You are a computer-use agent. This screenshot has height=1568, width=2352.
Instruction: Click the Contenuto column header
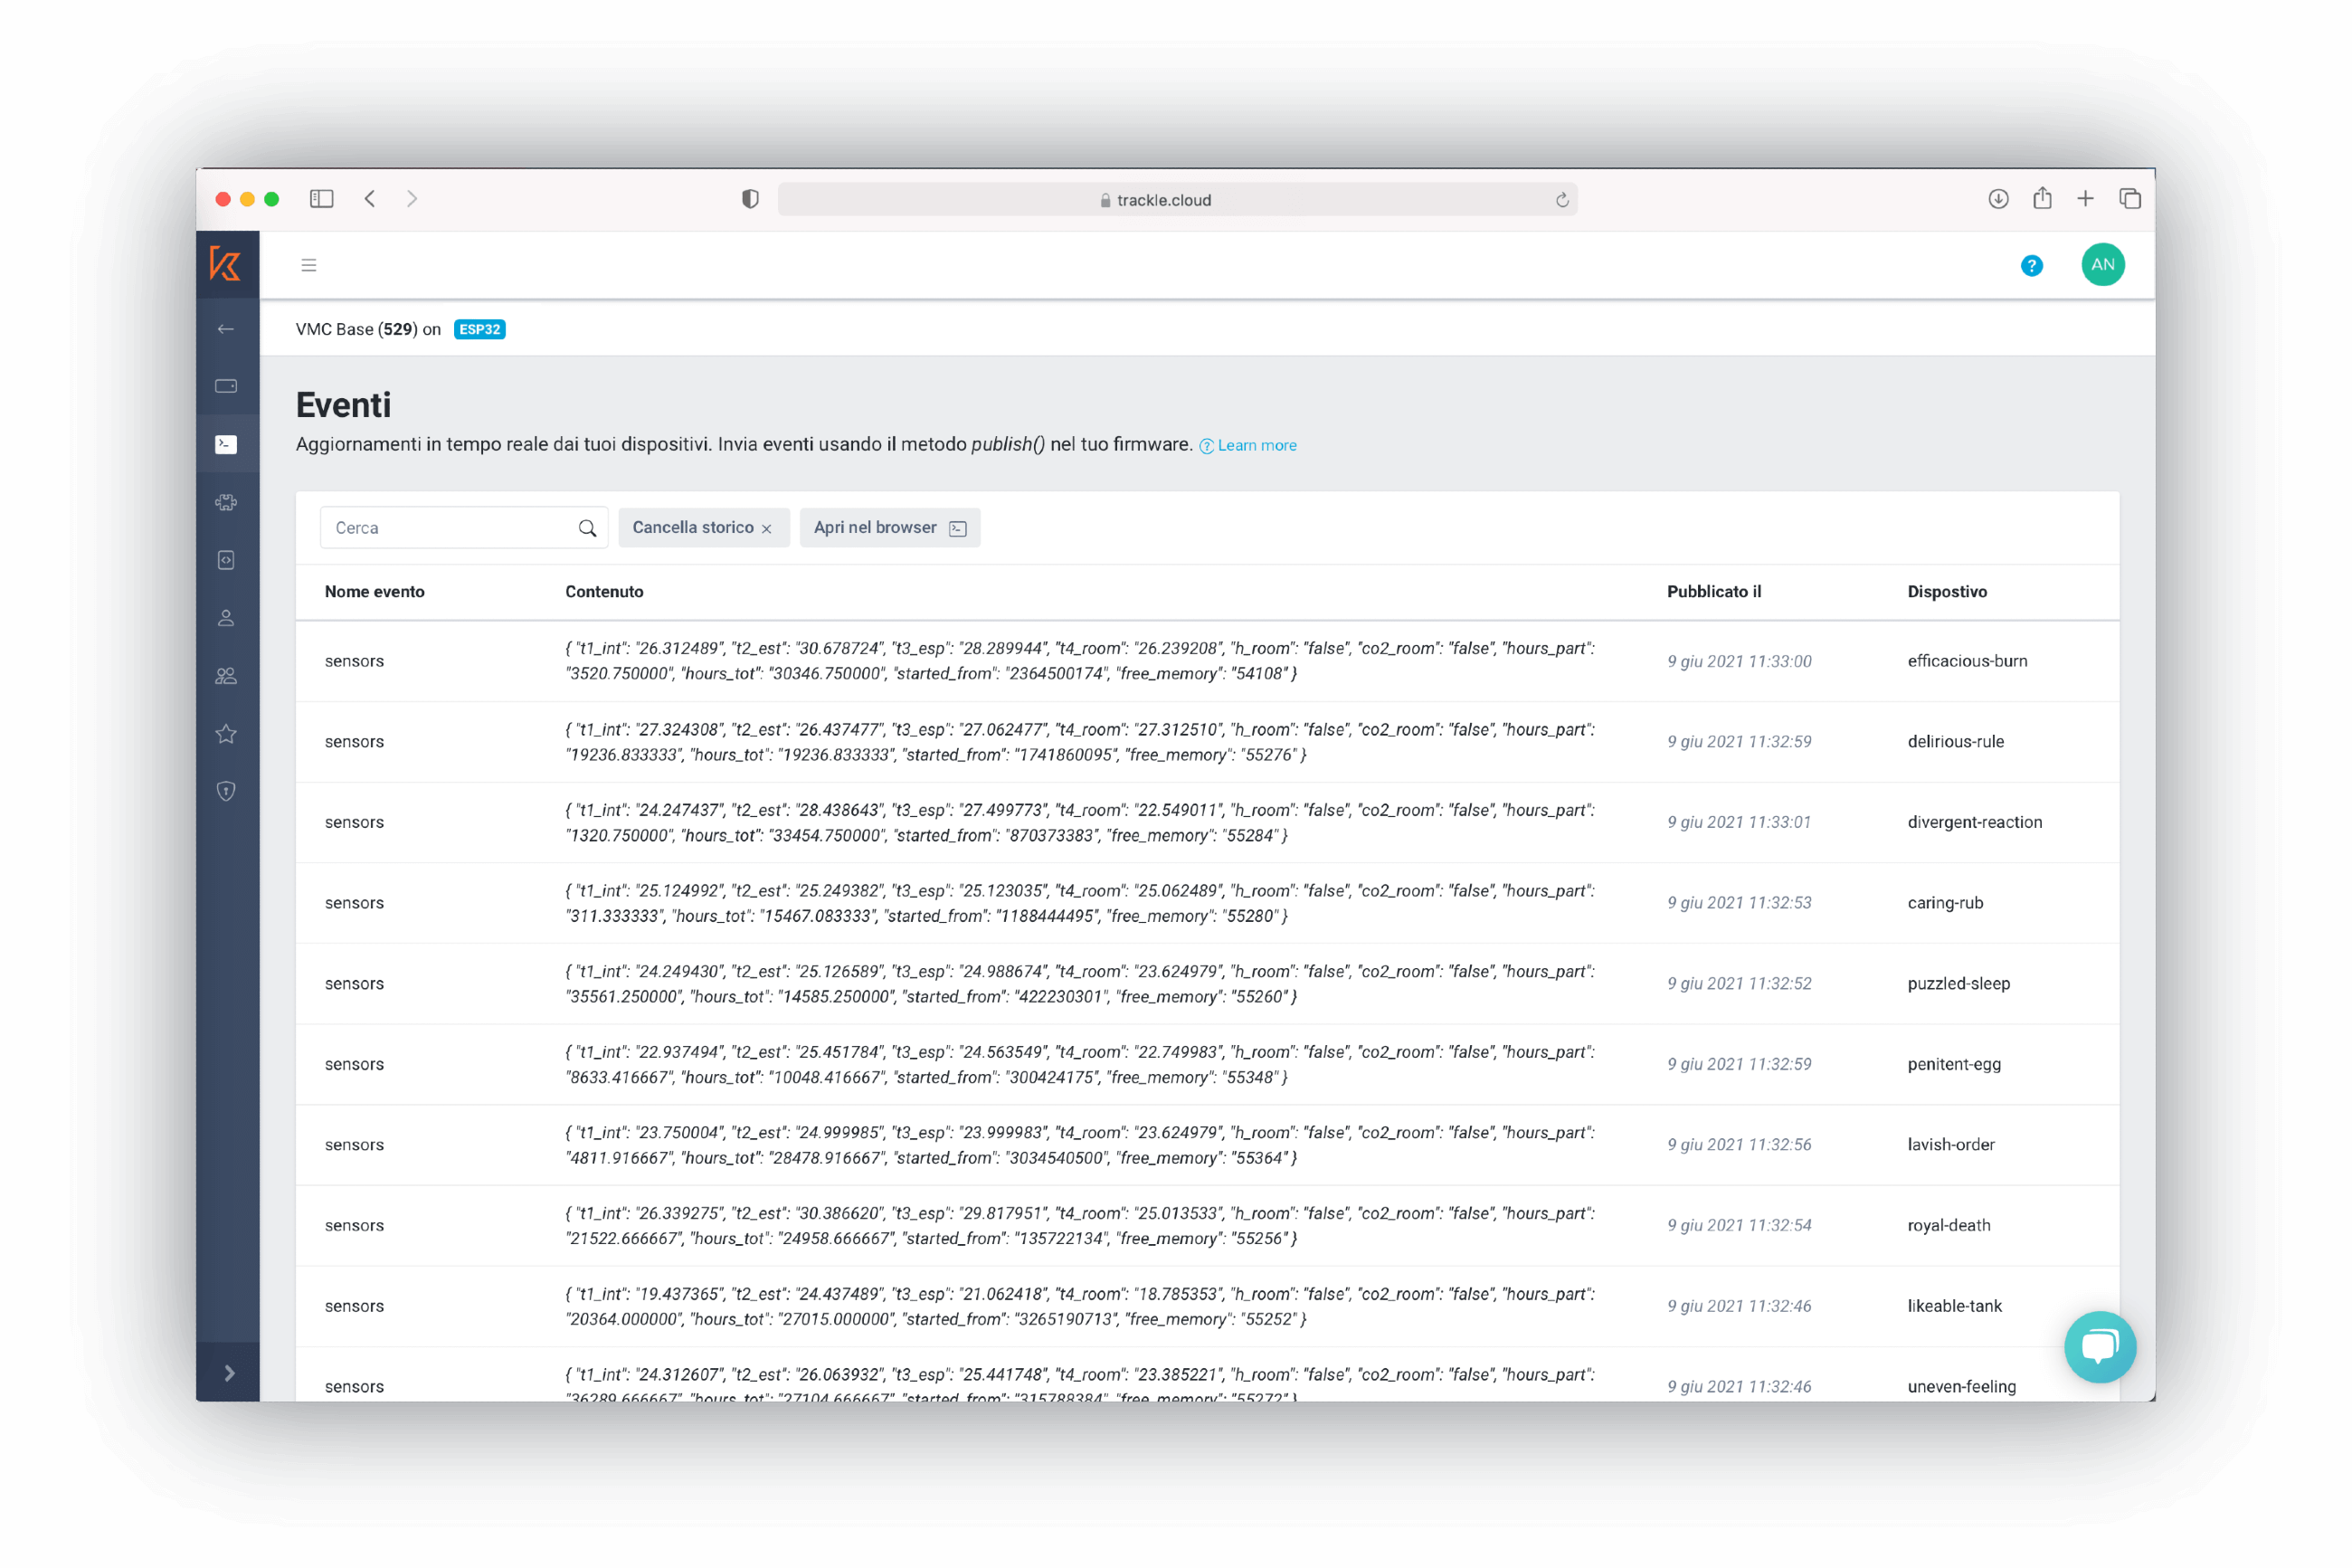[x=605, y=592]
